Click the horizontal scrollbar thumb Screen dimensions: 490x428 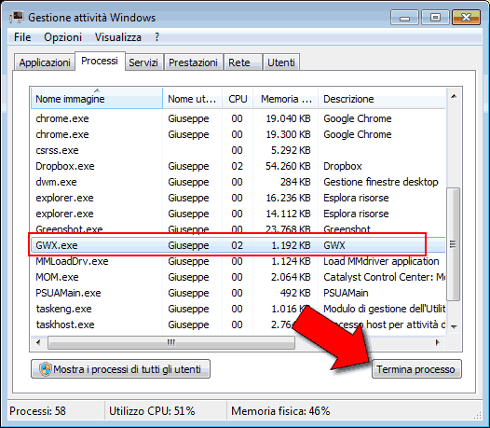pyautogui.click(x=171, y=342)
